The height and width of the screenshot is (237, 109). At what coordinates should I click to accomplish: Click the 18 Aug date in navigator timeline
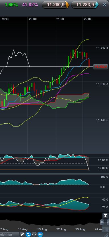[x=23, y=229]
